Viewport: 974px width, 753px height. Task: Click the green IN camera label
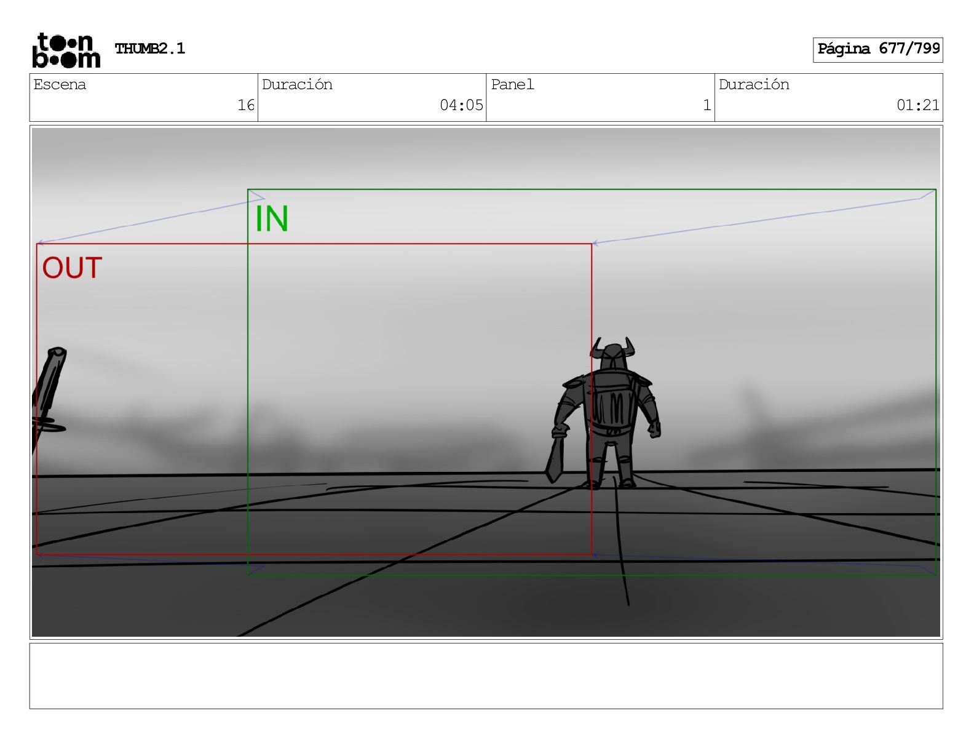pyautogui.click(x=272, y=219)
